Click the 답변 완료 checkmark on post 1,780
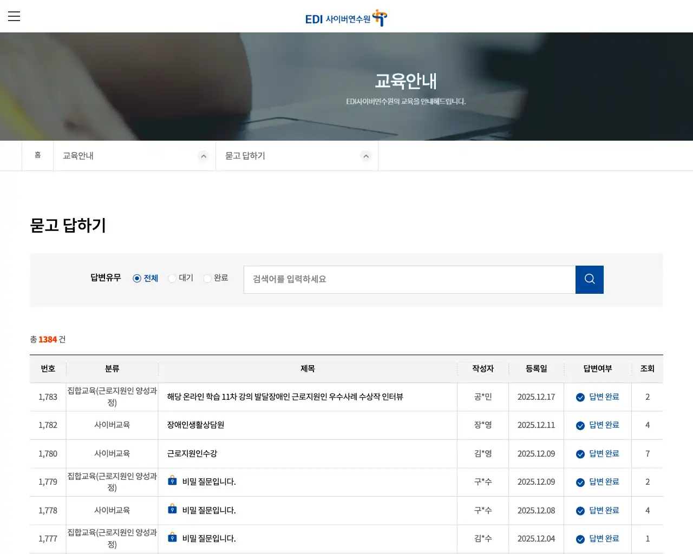The height and width of the screenshot is (554, 693). (x=580, y=453)
